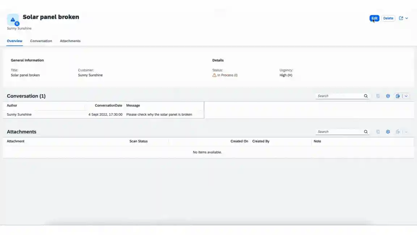
Task: Open the sort and filter icon above Conversation
Action: pos(378,96)
